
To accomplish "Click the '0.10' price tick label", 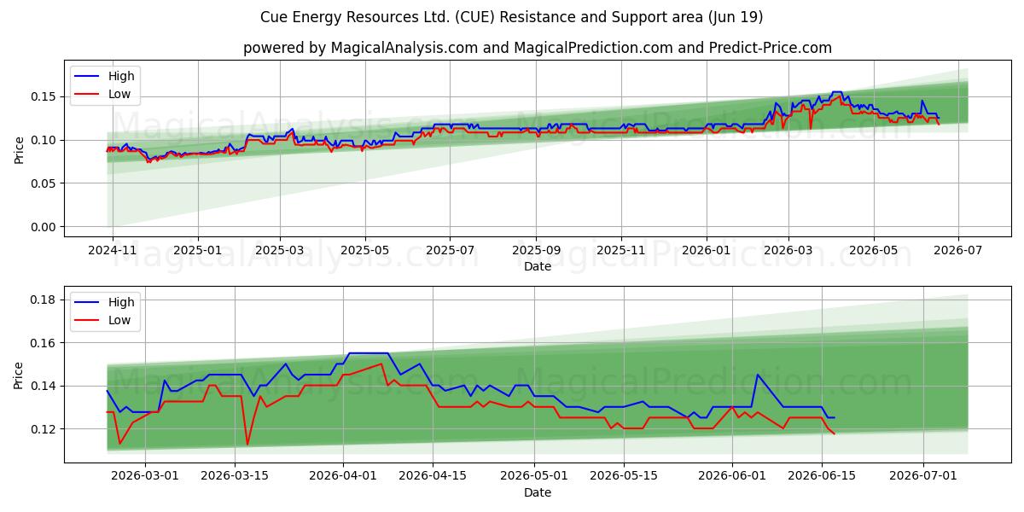I will 45,140.
